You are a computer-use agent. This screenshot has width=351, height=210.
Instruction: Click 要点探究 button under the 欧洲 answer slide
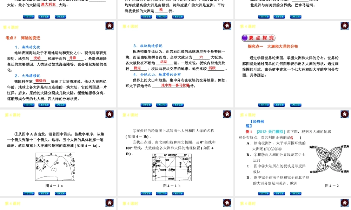pyautogui.click(x=178, y=17)
